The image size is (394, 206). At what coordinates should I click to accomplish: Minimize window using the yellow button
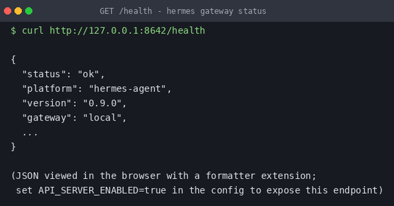(x=18, y=11)
